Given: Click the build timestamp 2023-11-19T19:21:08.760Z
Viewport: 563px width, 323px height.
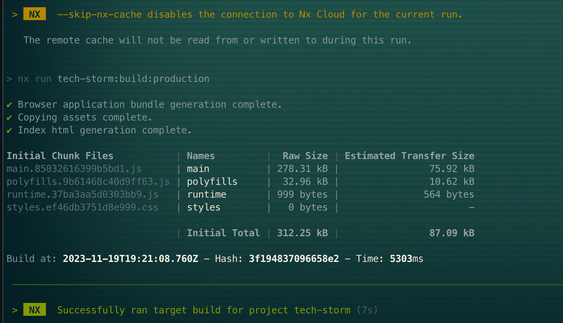Looking at the screenshot, I should tap(130, 259).
